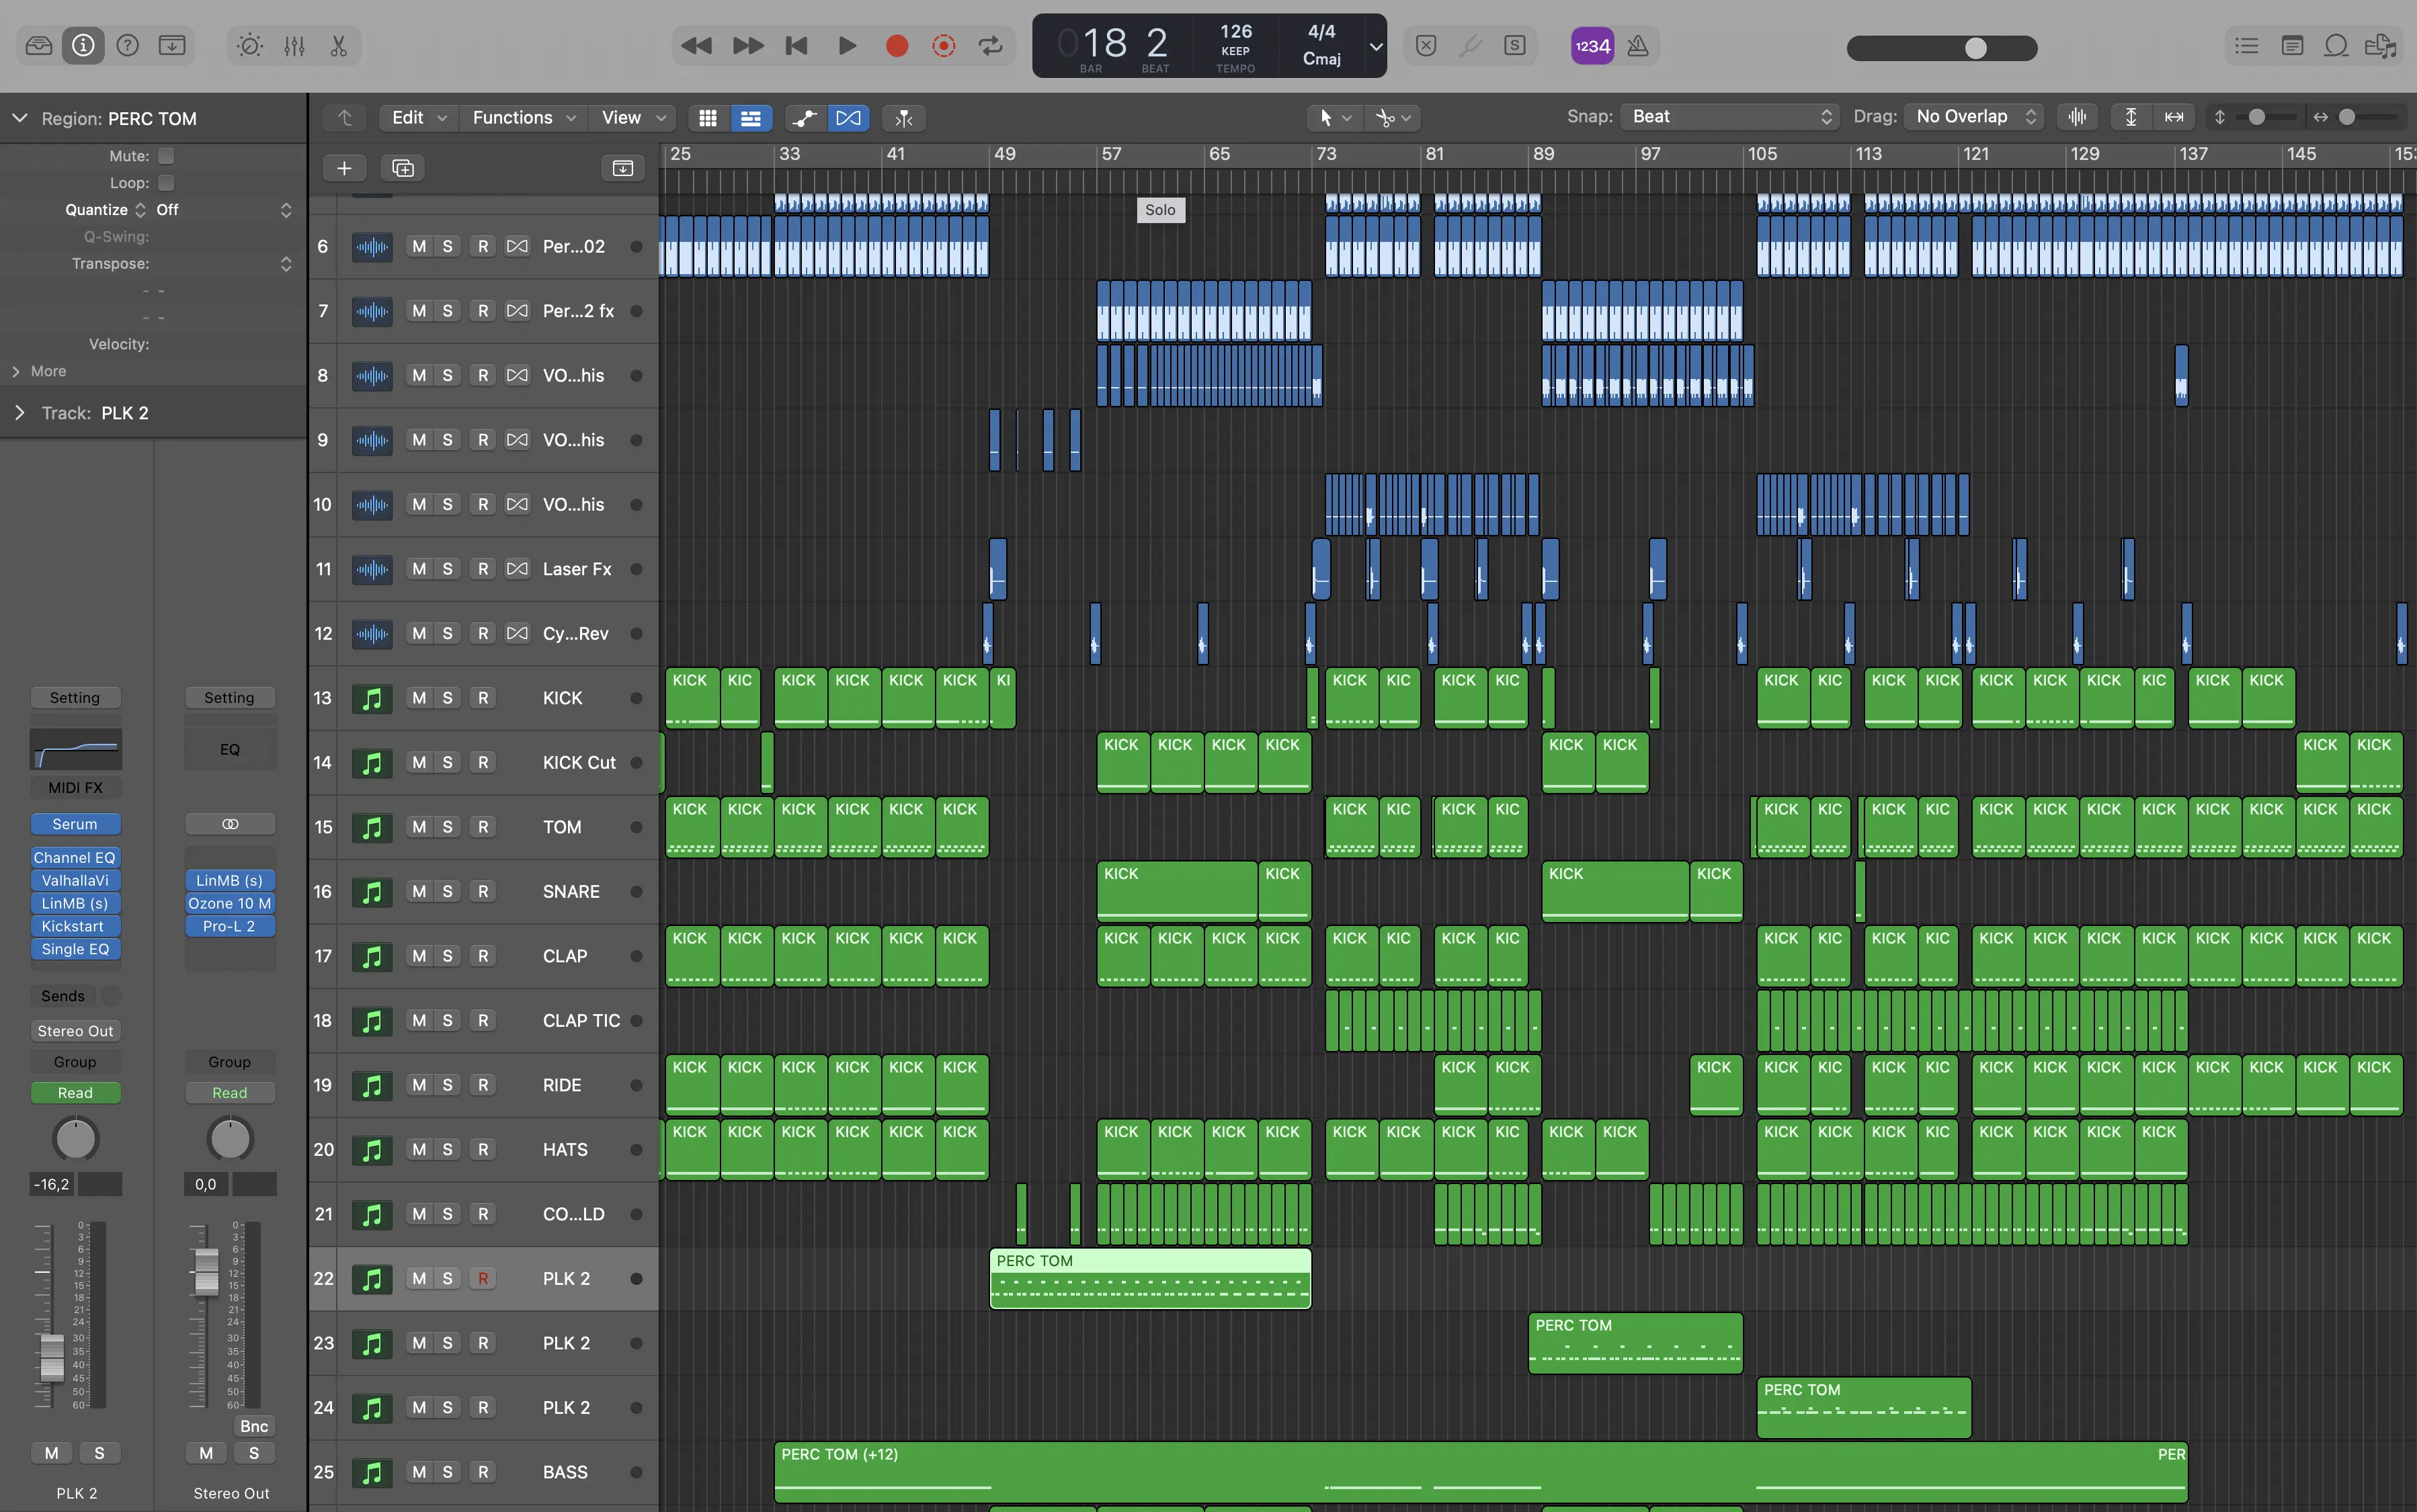Click the Solo mode S button in control bar
This screenshot has height=1512, width=2417.
point(1515,45)
